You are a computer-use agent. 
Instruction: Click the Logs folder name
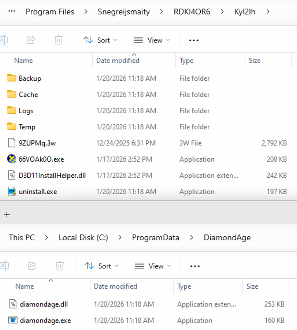[x=26, y=111]
